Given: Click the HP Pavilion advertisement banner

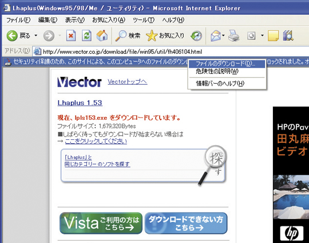Looking at the screenshot, I should [x=291, y=175].
